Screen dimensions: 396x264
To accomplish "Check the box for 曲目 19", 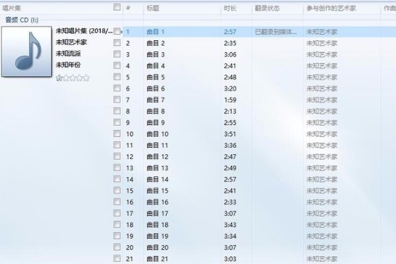I will [x=117, y=236].
